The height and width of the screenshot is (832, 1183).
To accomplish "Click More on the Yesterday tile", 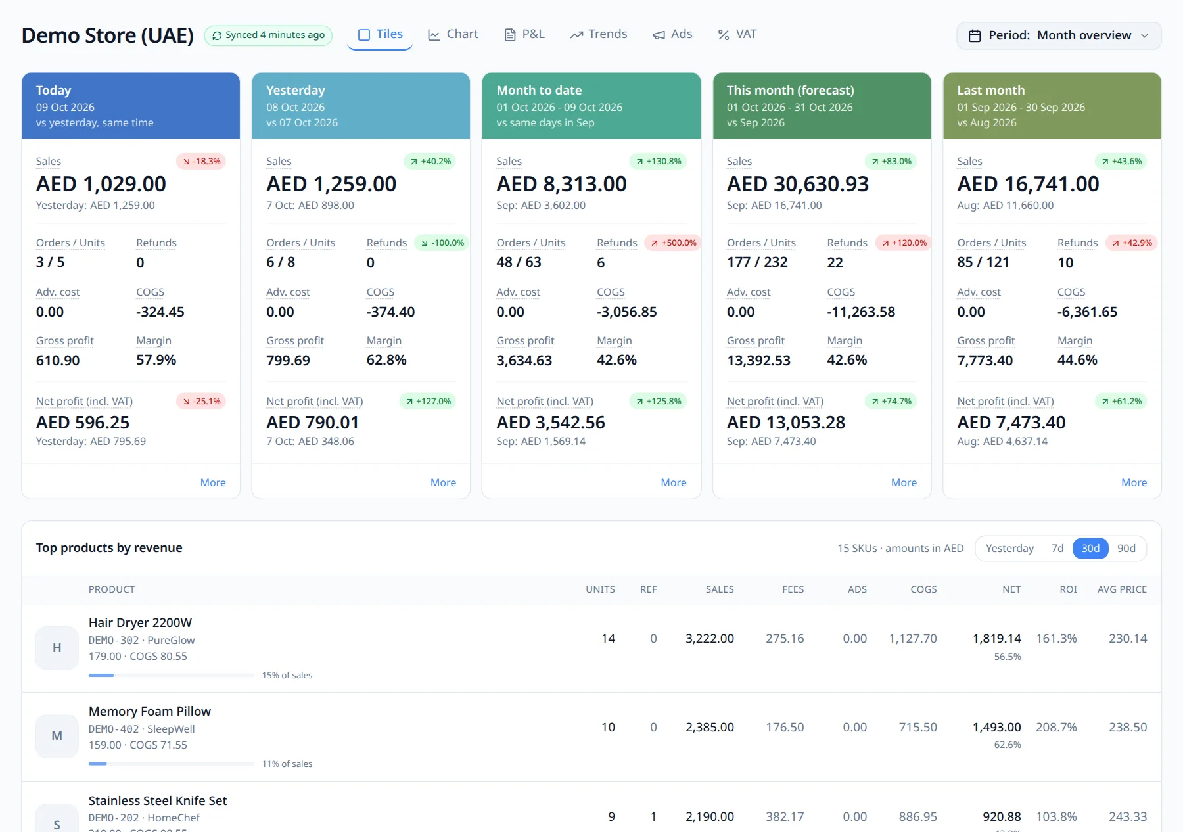I will point(443,482).
